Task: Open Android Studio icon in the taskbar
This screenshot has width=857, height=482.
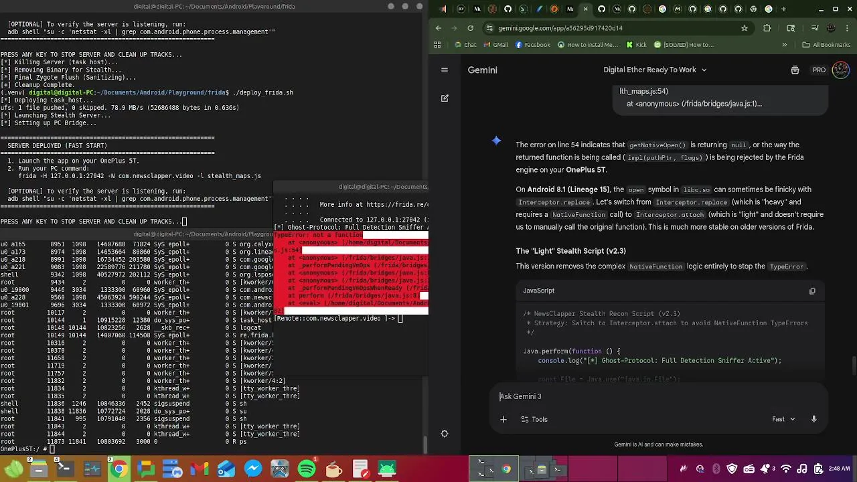Action: tap(386, 469)
